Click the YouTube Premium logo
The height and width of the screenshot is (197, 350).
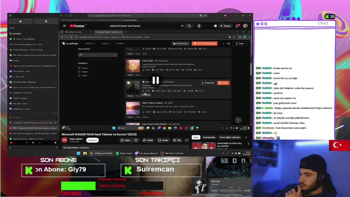pyautogui.click(x=77, y=26)
